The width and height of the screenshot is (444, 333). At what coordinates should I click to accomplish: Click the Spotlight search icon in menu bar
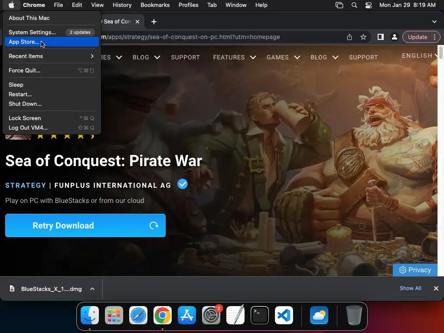(x=354, y=5)
